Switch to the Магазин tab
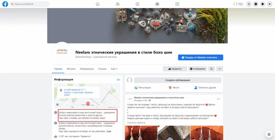 pos(71,69)
